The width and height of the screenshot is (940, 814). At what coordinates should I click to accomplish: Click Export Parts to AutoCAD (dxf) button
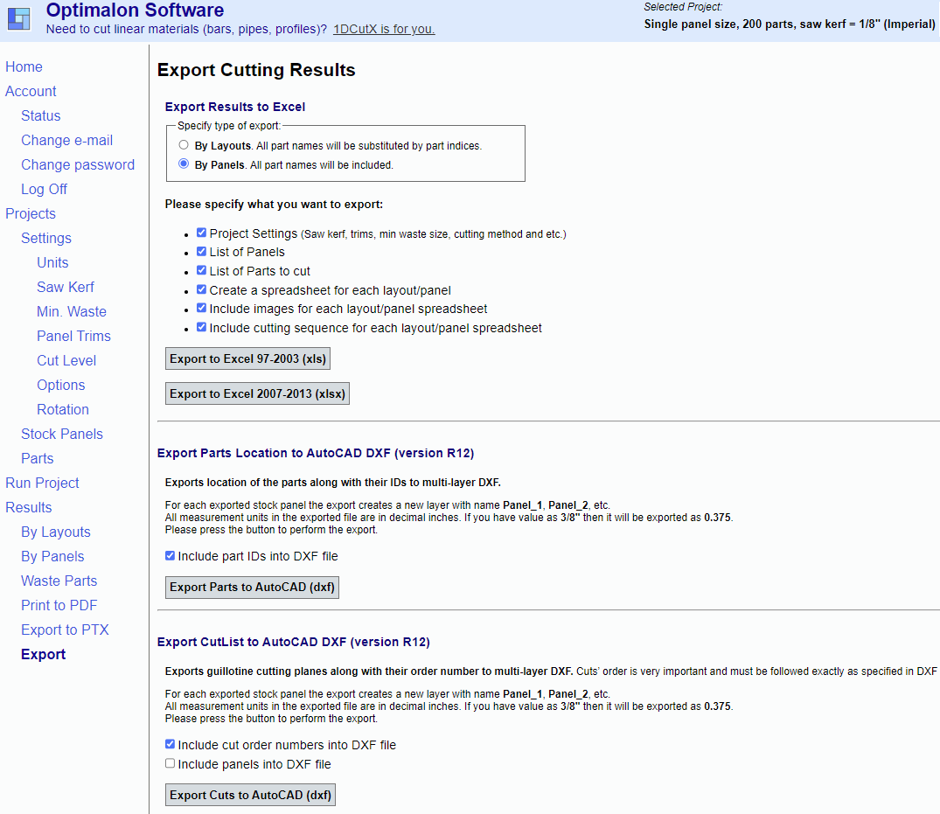tap(252, 587)
